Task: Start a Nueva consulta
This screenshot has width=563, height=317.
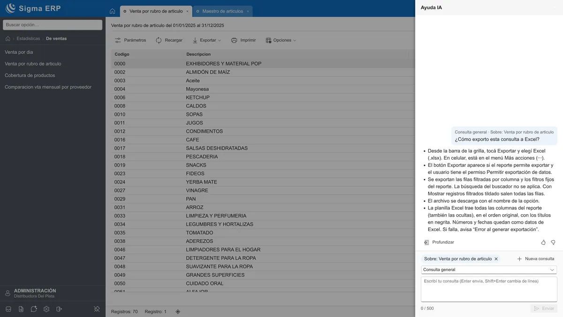Action: pos(535,259)
